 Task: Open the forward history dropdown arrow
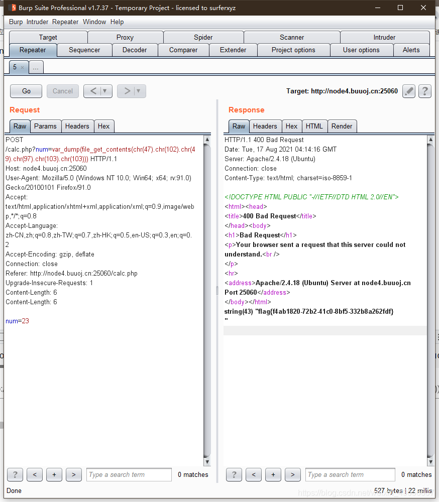[139, 91]
